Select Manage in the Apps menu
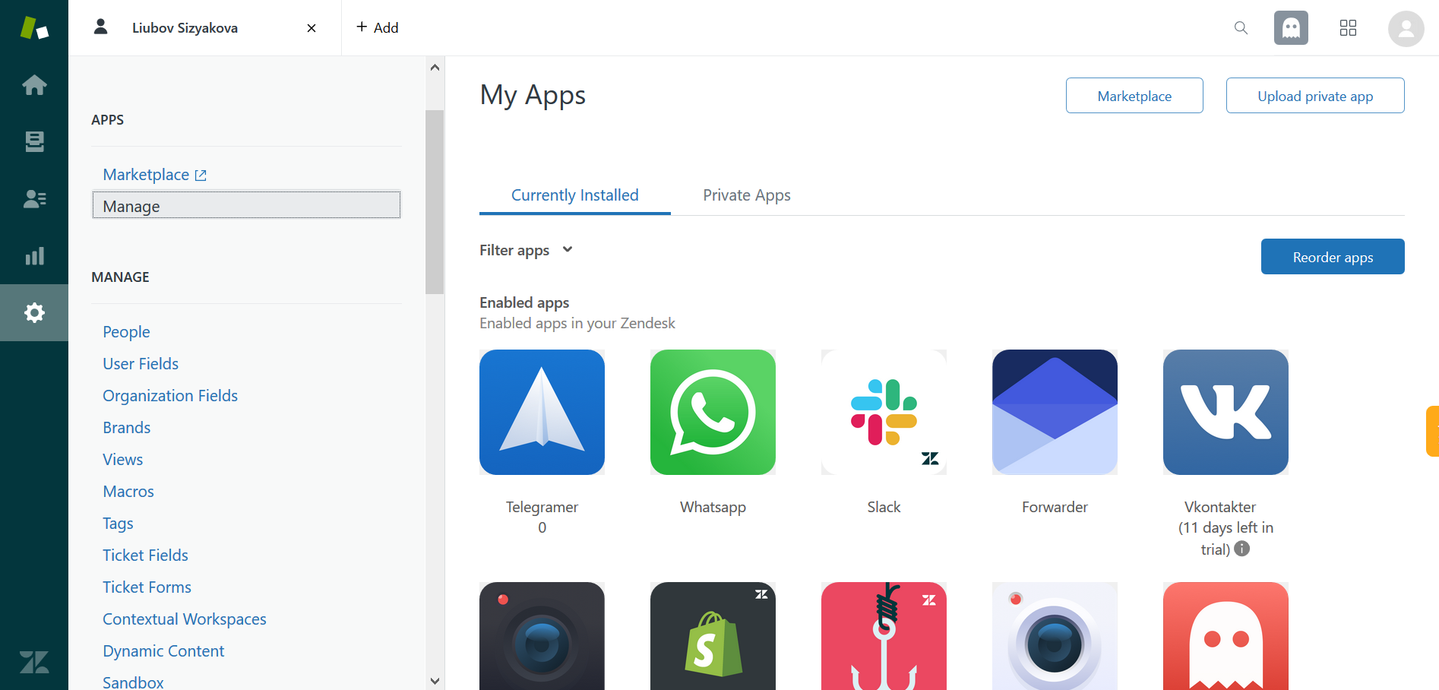This screenshot has height=690, width=1439. pos(246,205)
